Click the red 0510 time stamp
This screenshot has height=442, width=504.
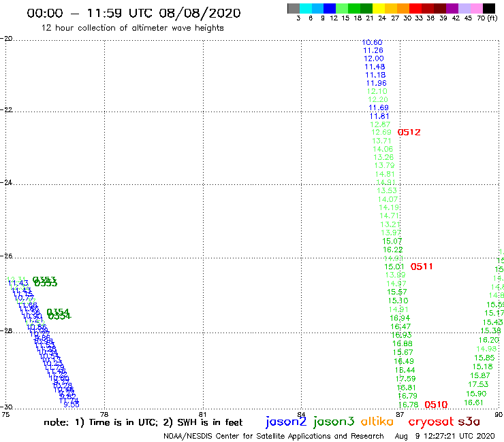pyautogui.click(x=436, y=405)
